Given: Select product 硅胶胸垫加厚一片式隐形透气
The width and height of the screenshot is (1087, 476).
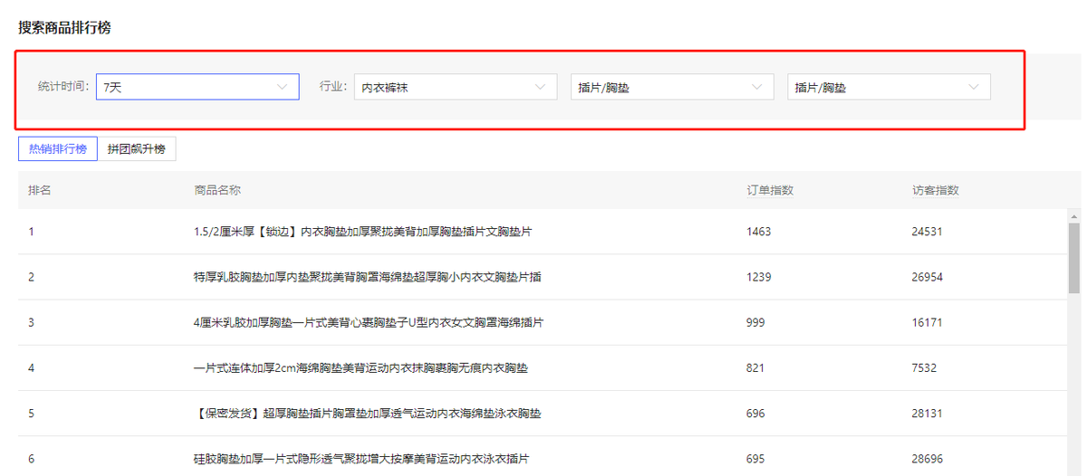Looking at the screenshot, I should [x=361, y=459].
